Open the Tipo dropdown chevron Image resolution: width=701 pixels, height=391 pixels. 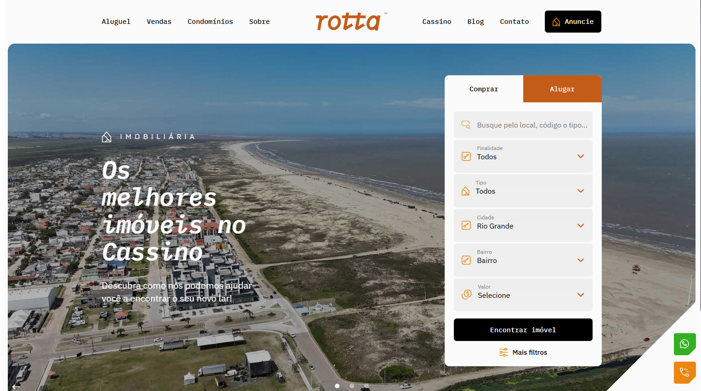tap(580, 191)
